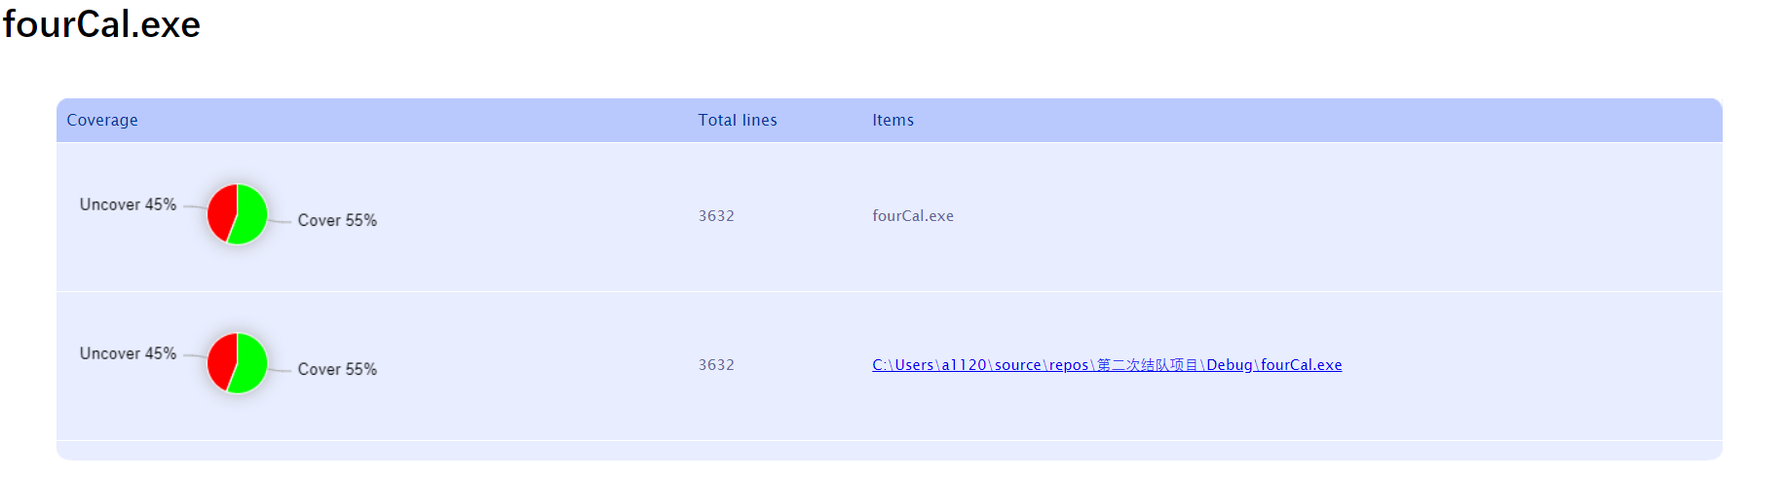The height and width of the screenshot is (480, 1786).
Task: Click the plain fourCal.exe item in first row
Action: [x=912, y=216]
